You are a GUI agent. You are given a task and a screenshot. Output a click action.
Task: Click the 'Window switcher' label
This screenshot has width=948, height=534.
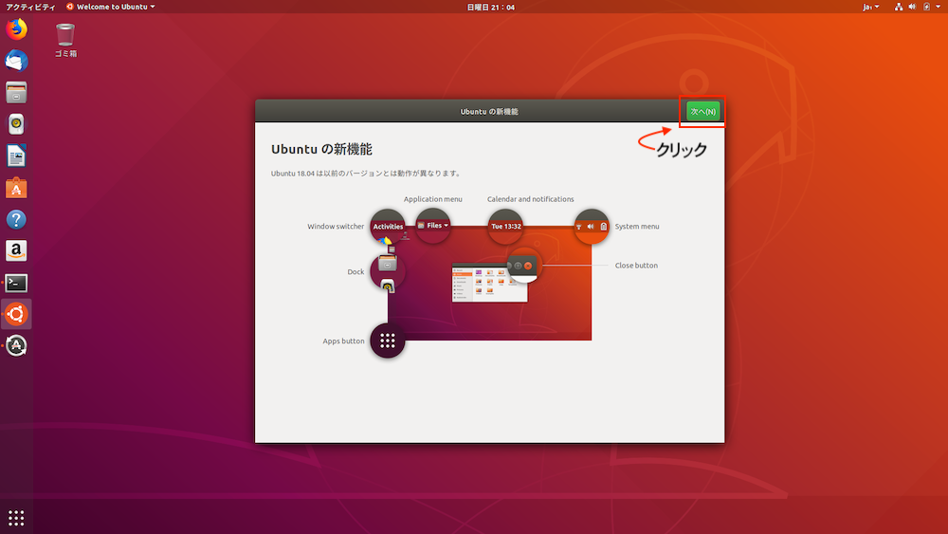[x=336, y=226]
